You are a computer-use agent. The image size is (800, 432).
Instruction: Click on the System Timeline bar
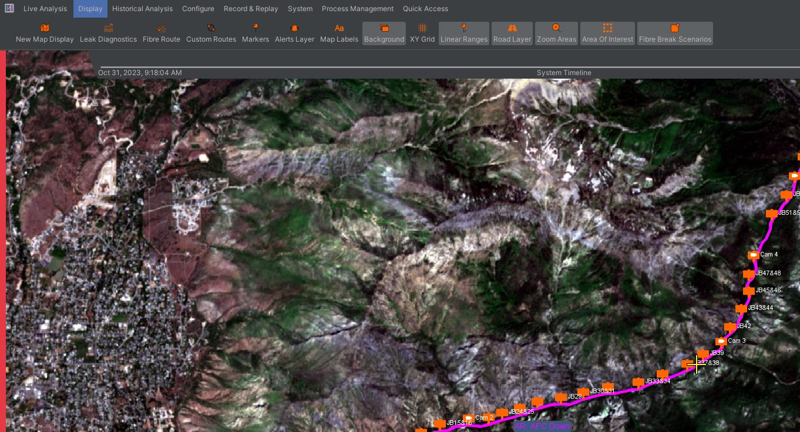pyautogui.click(x=563, y=73)
